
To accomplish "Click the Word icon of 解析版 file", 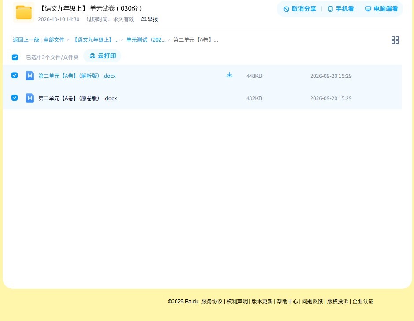I will point(30,76).
